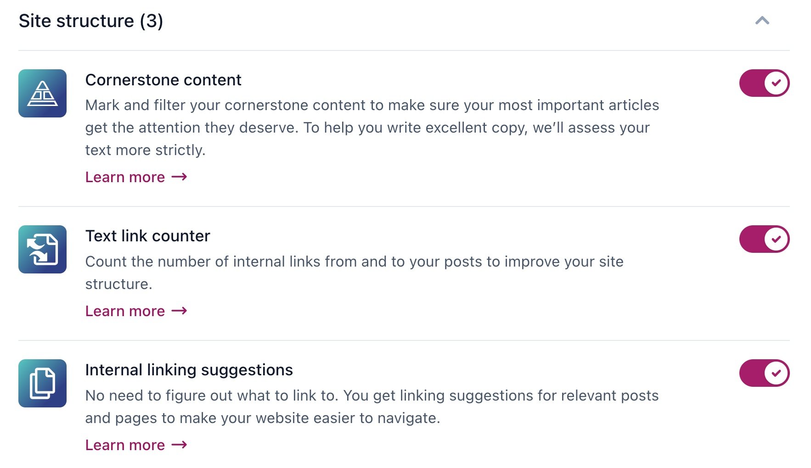
Task: Click checkmark knob on Internal linking switch
Action: tap(776, 373)
